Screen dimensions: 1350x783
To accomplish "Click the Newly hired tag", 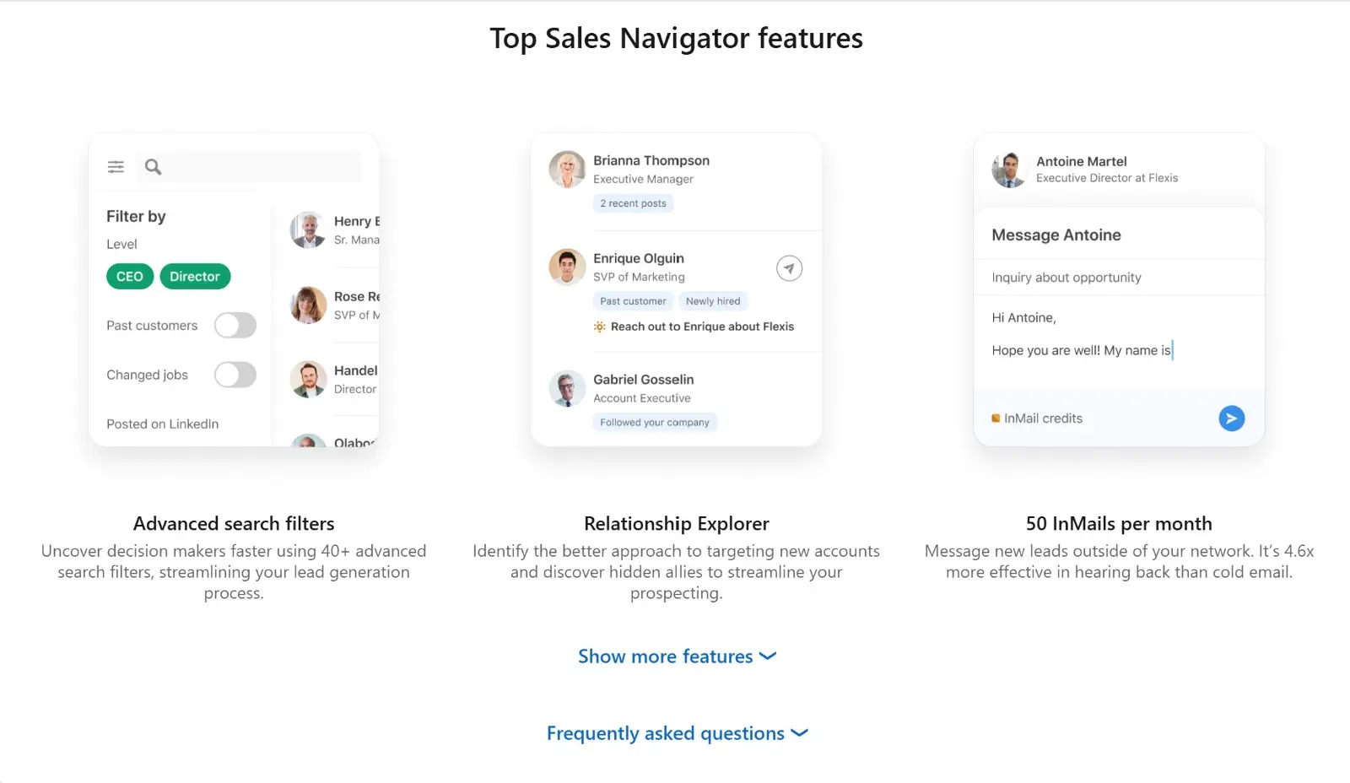I will [713, 301].
